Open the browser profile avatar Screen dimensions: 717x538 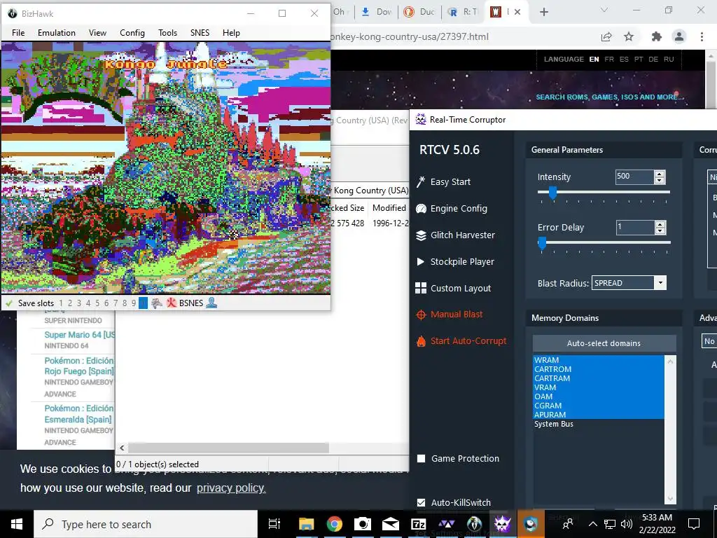point(679,36)
